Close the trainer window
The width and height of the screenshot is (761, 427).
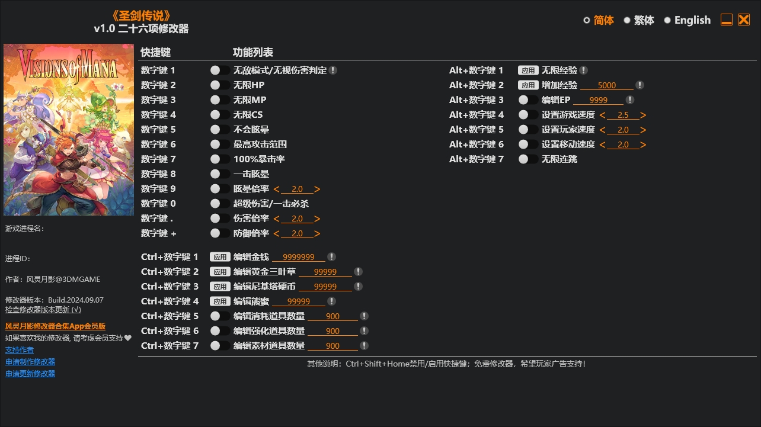744,20
